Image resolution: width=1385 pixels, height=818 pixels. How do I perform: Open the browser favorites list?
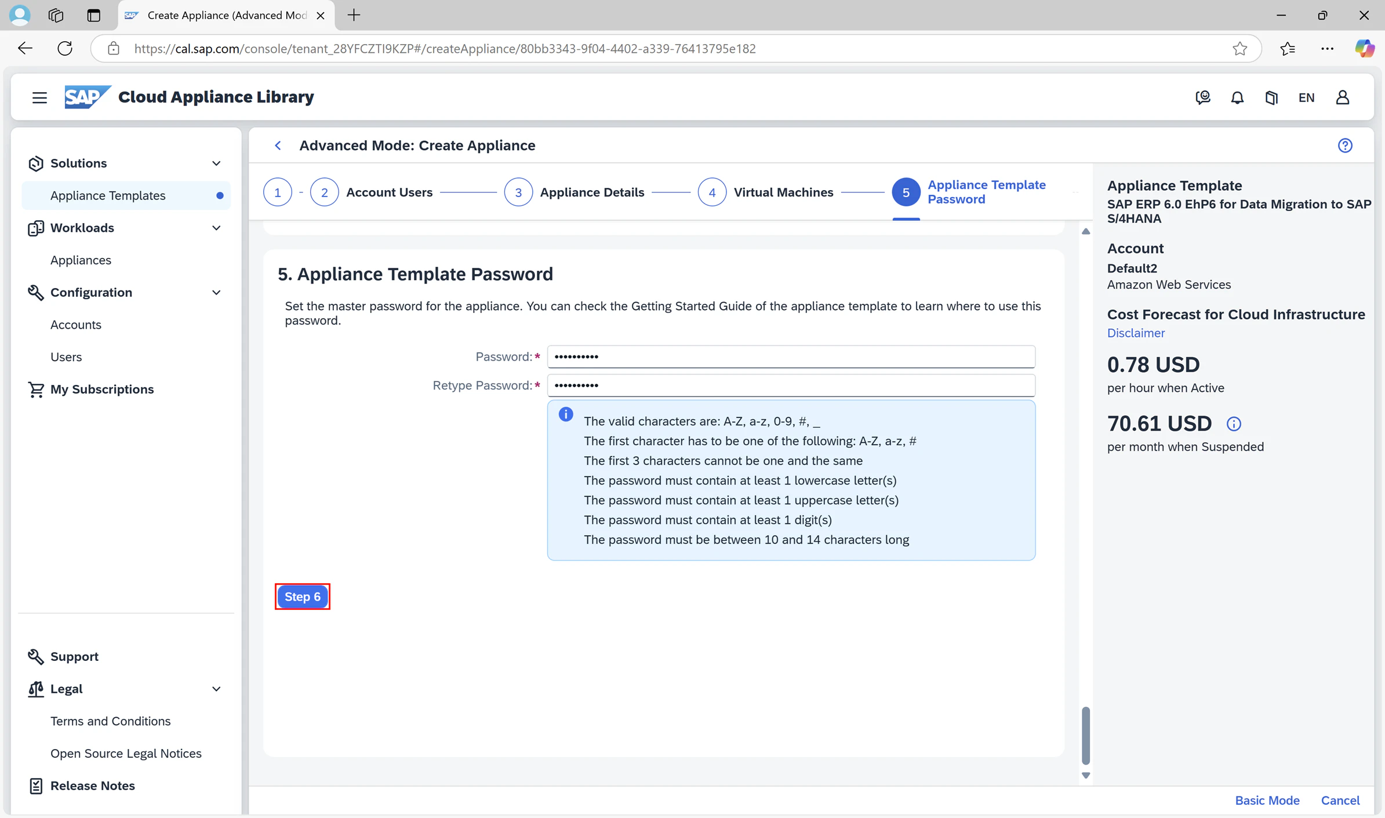[1288, 48]
